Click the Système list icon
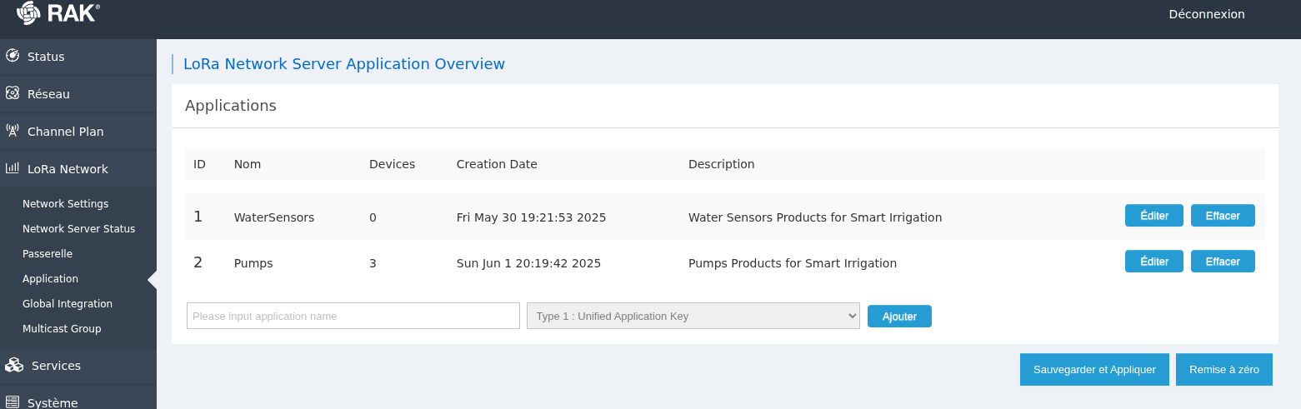This screenshot has height=409, width=1301. pyautogui.click(x=13, y=402)
